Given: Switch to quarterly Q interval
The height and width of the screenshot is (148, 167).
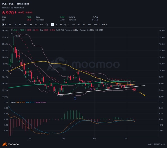Looking at the screenshot, I should pyautogui.click(x=65, y=24).
